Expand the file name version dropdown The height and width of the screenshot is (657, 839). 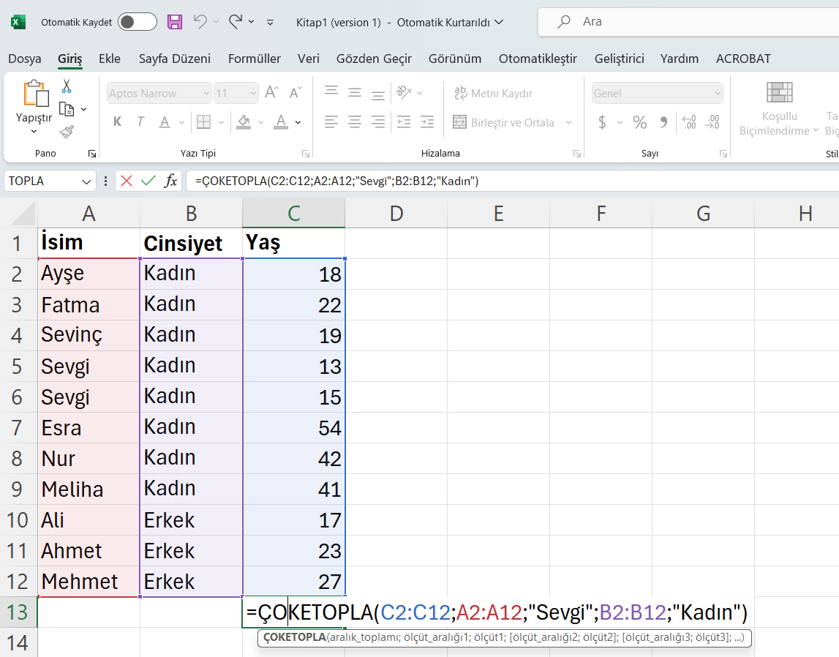click(x=499, y=23)
